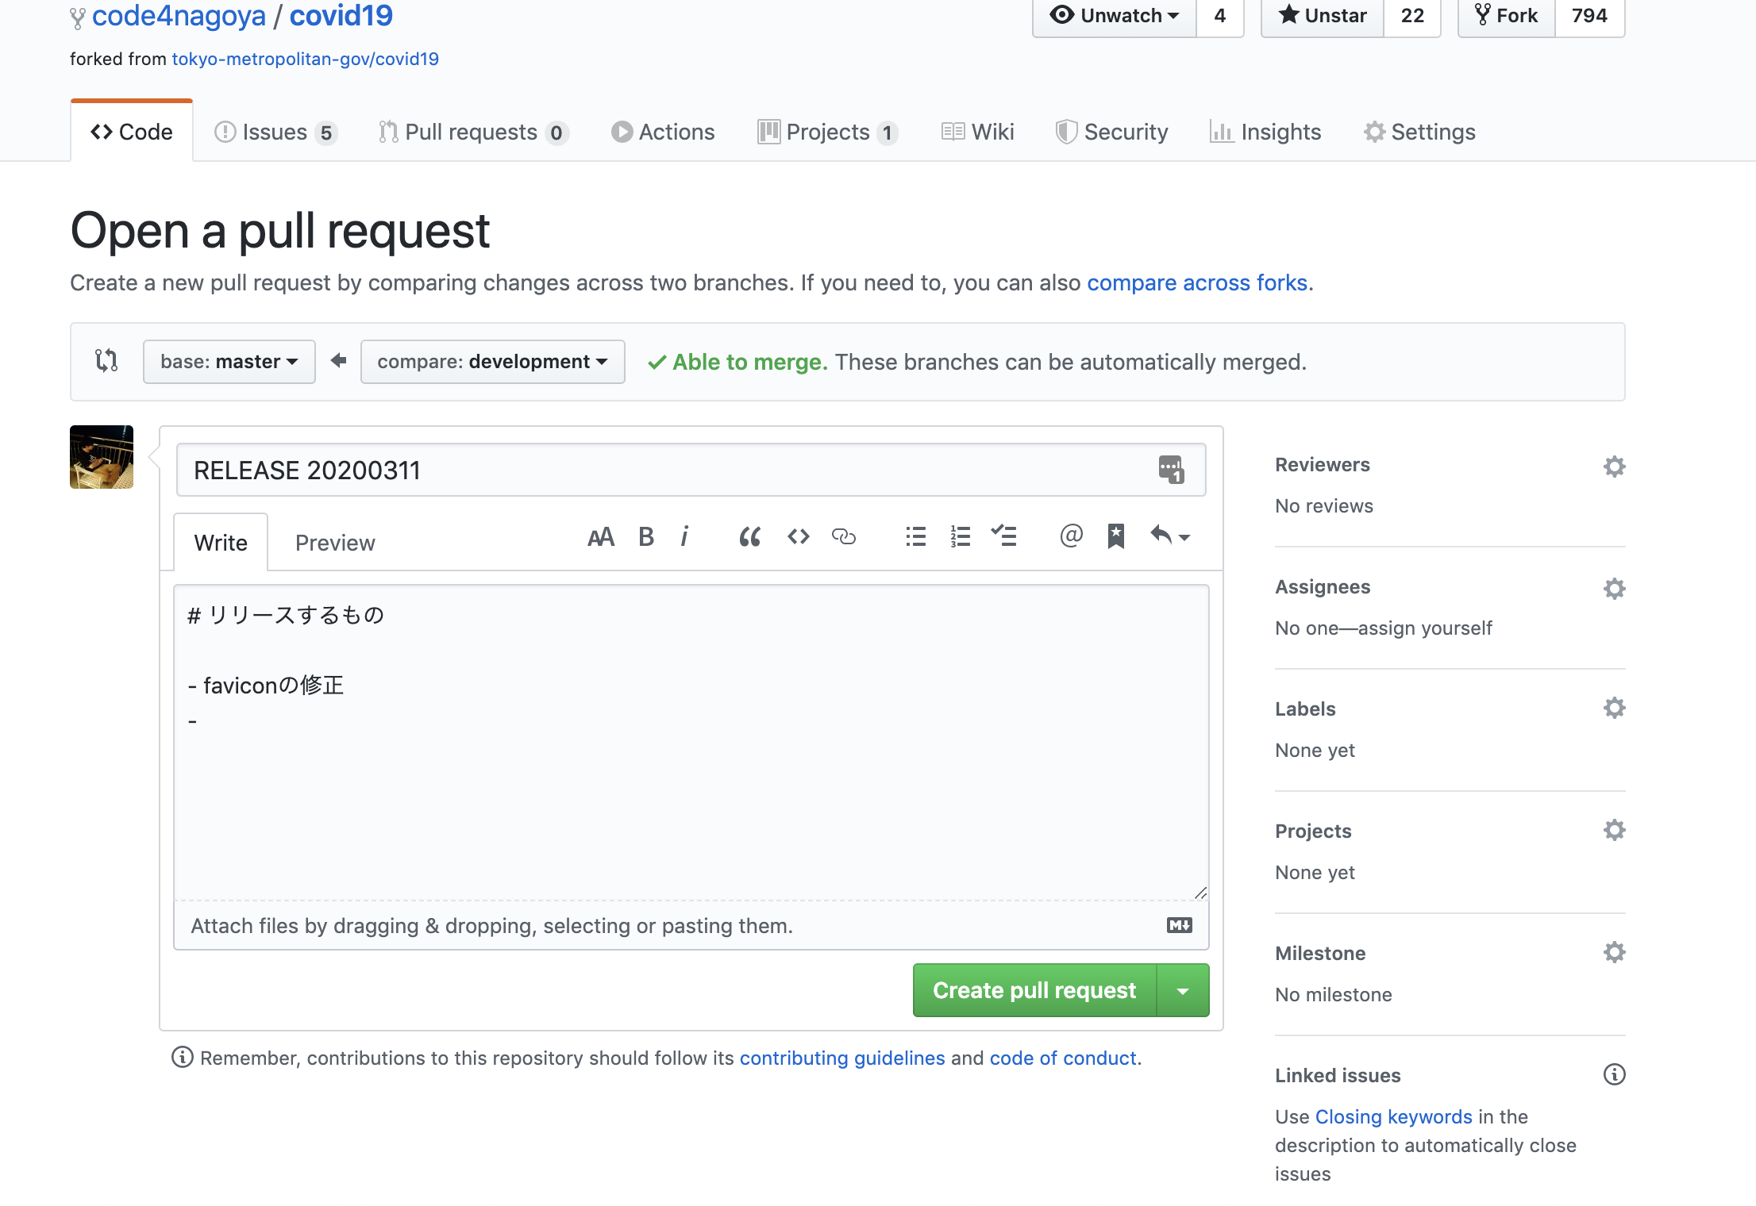Add a bulleted list
Viewport: 1756px width, 1206px height.
click(915, 537)
